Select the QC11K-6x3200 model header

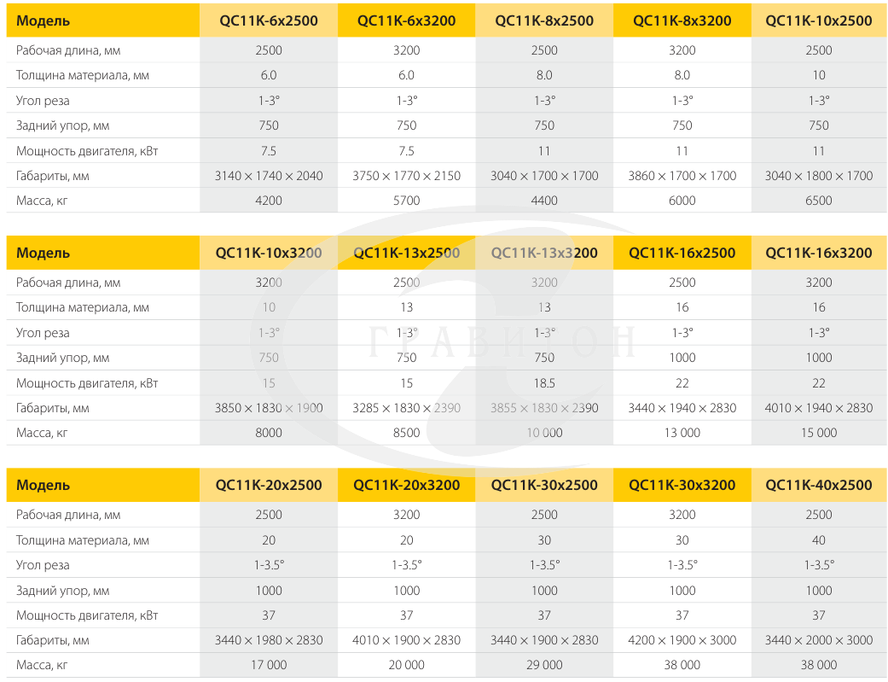tap(406, 21)
